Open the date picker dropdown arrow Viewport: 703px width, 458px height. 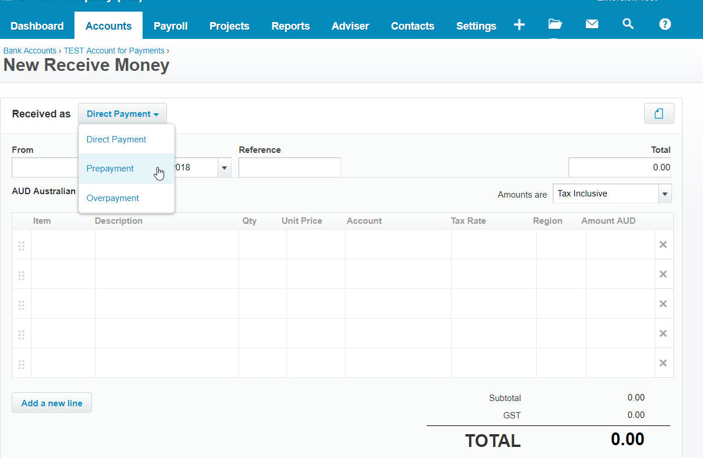[x=224, y=168]
